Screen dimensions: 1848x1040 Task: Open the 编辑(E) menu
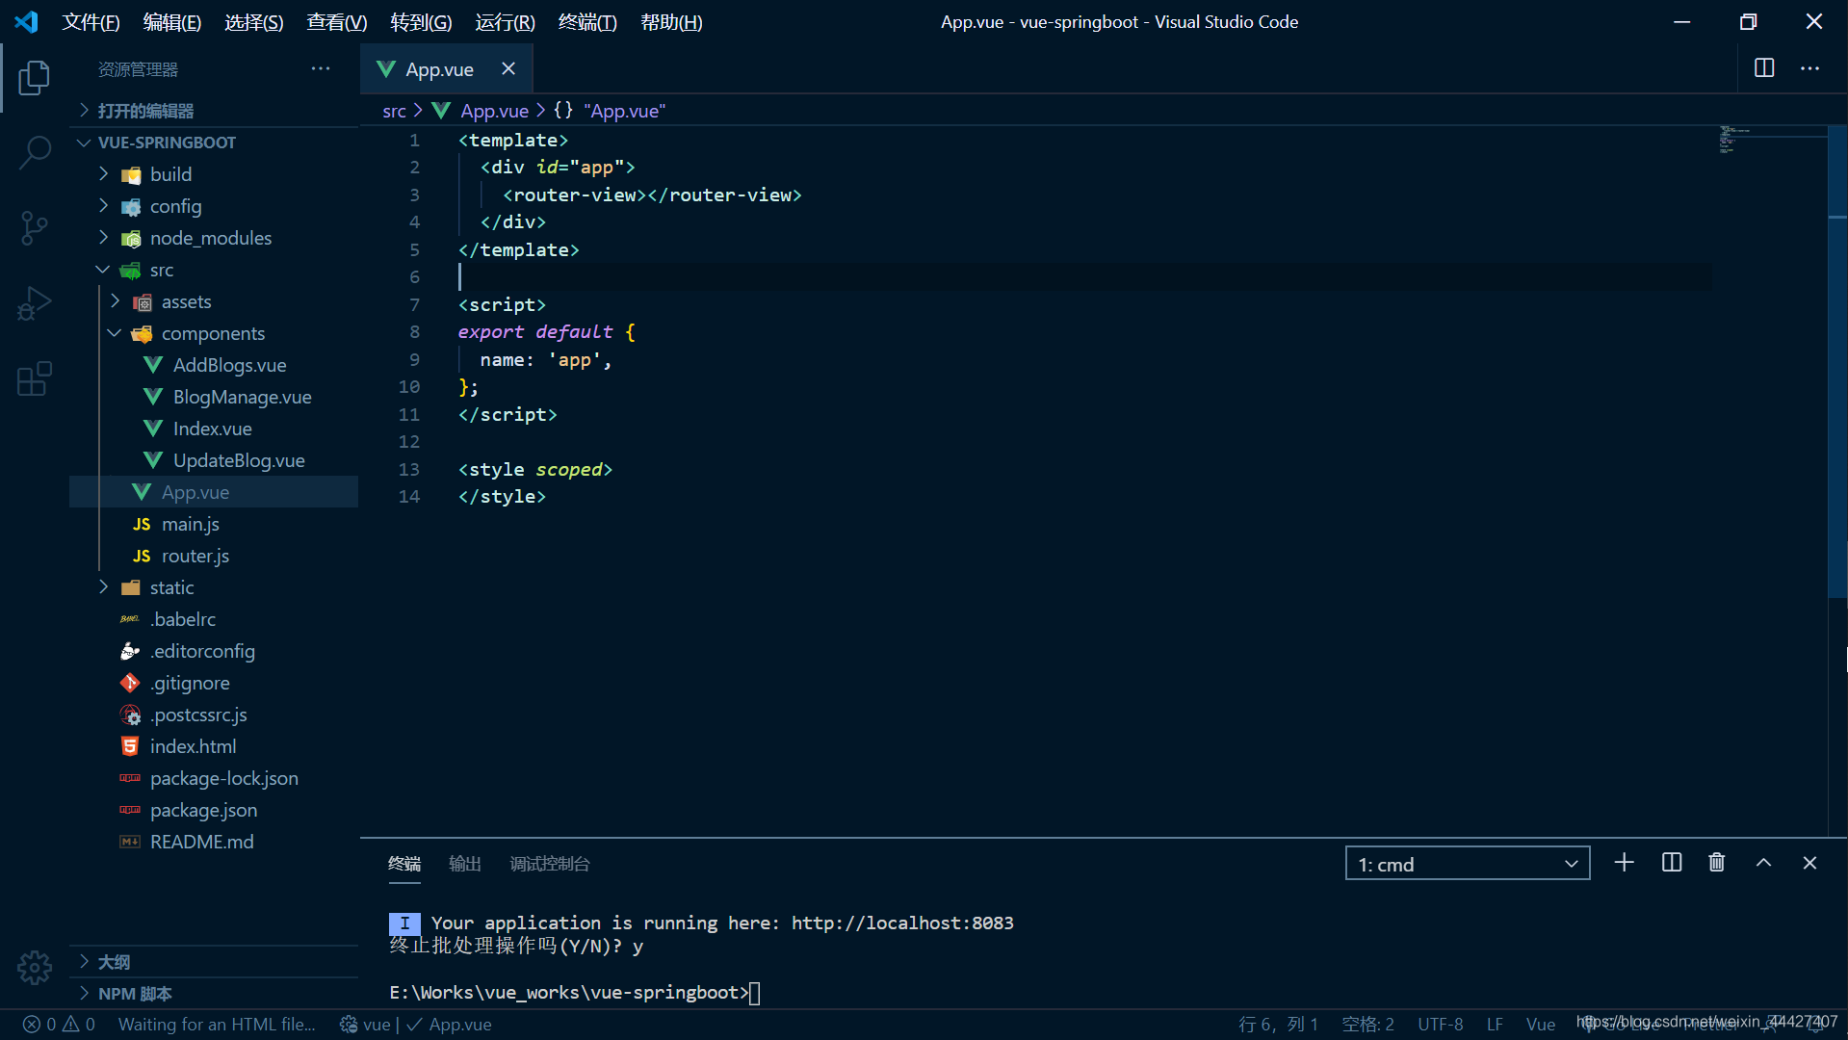tap(172, 21)
